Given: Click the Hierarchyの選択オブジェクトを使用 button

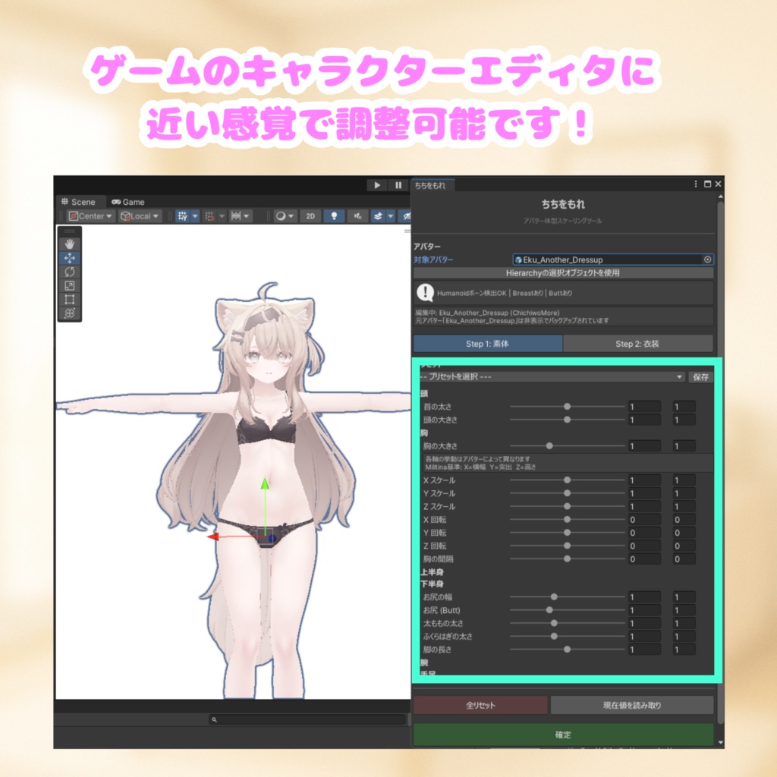Looking at the screenshot, I should (x=565, y=272).
